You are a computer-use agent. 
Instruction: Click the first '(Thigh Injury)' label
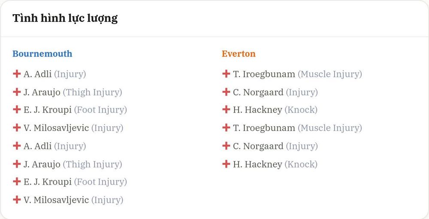[x=93, y=92]
